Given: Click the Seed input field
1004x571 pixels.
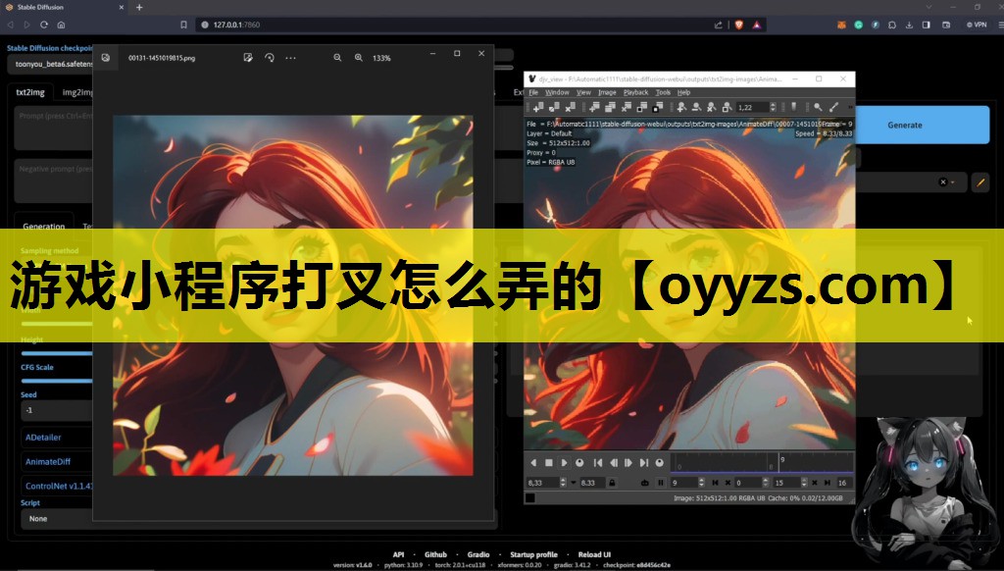Looking at the screenshot, I should [x=56, y=410].
